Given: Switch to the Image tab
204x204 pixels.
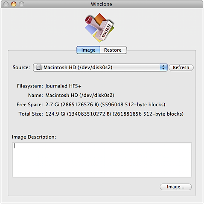Looking at the screenshot, I should pyautogui.click(x=88, y=50).
